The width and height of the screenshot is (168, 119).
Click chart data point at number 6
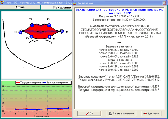pyautogui.click(x=69, y=108)
